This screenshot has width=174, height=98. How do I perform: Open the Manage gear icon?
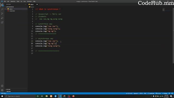pos(2,90)
